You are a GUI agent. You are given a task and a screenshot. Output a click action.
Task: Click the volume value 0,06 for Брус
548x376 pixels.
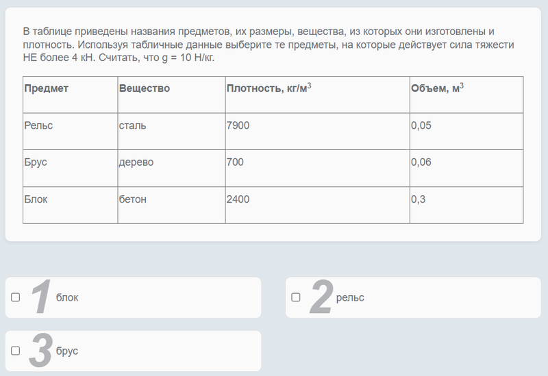(421, 163)
